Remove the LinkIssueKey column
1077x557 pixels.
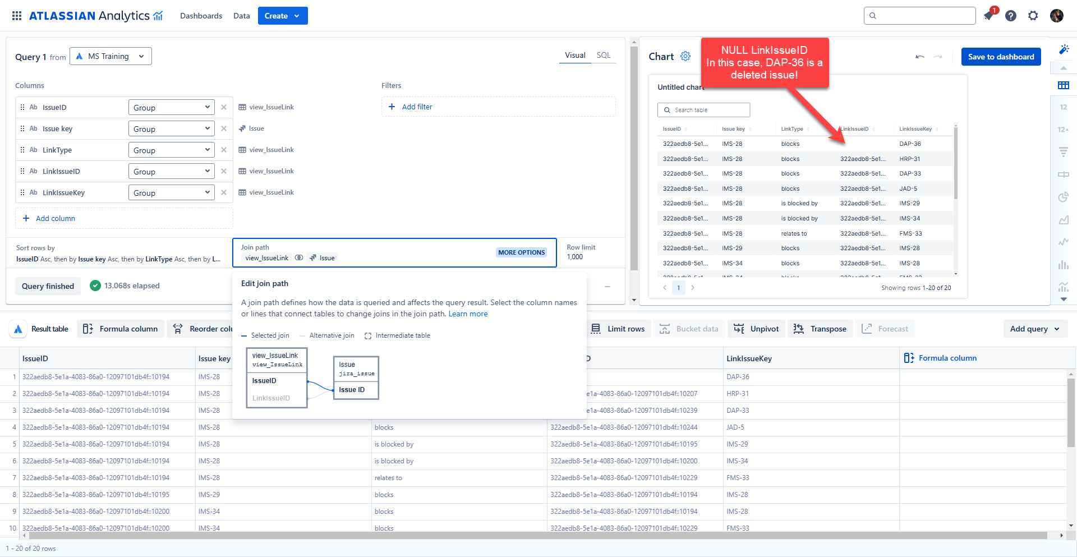[x=224, y=192]
